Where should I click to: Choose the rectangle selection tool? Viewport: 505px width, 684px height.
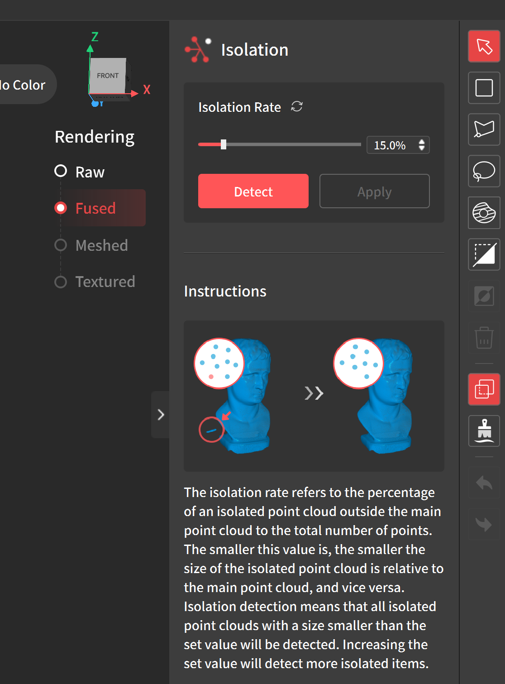click(x=484, y=88)
